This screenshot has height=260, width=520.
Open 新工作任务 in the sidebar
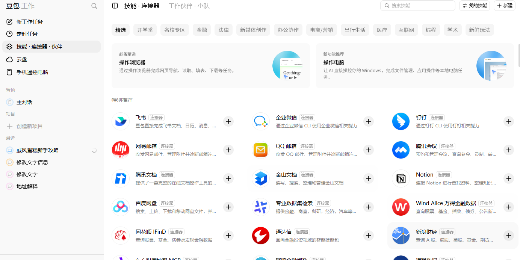pyautogui.click(x=51, y=22)
